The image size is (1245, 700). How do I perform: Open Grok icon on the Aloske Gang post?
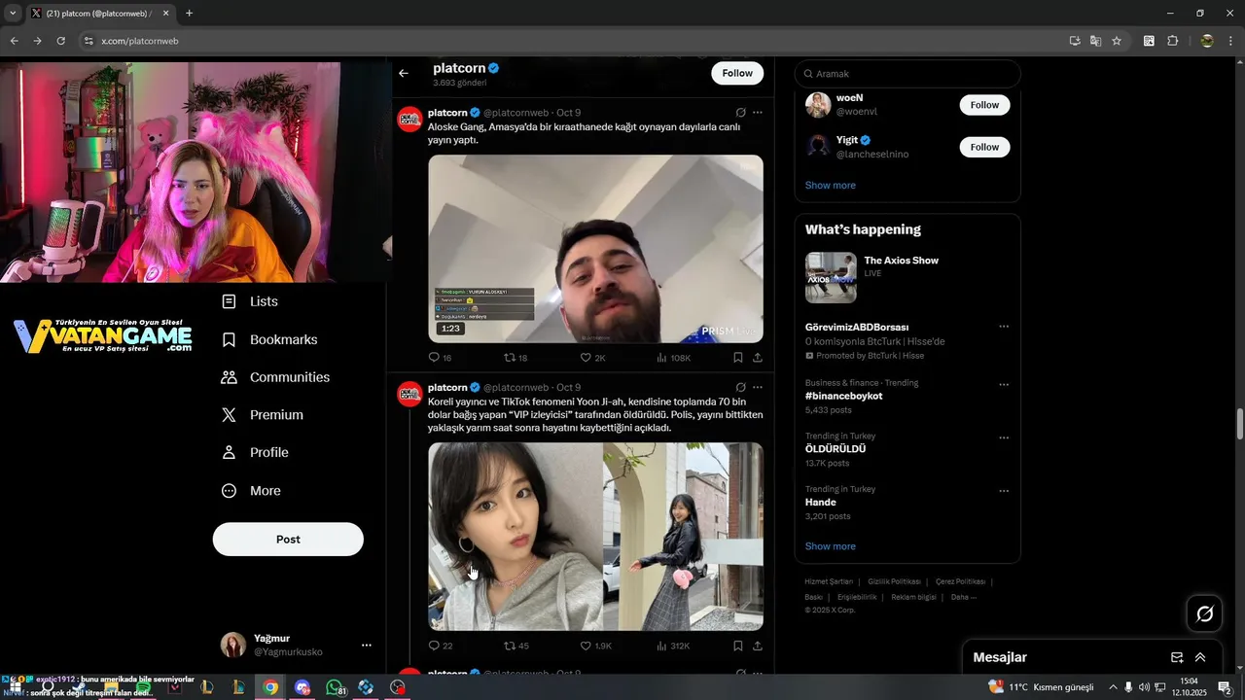pos(740,113)
